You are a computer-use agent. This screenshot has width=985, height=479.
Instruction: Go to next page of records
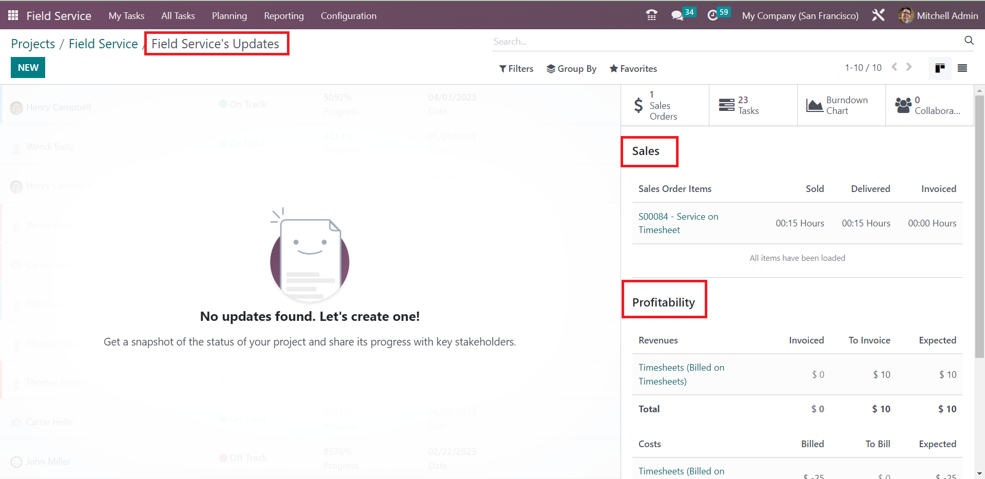909,67
